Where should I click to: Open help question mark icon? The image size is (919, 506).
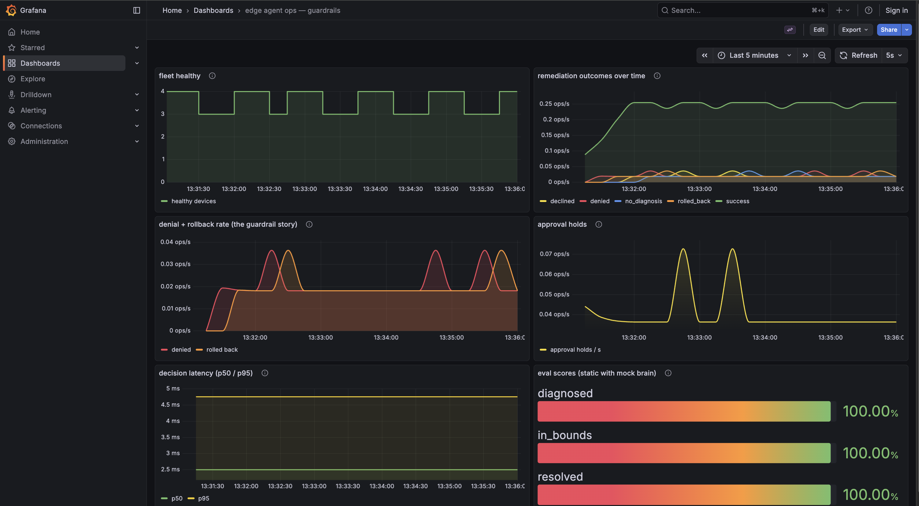868,10
